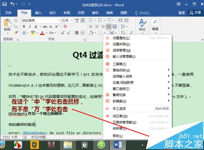Click the Superscript x² icon
Image resolution: width=204 pixels, height=150 pixels.
57,26
